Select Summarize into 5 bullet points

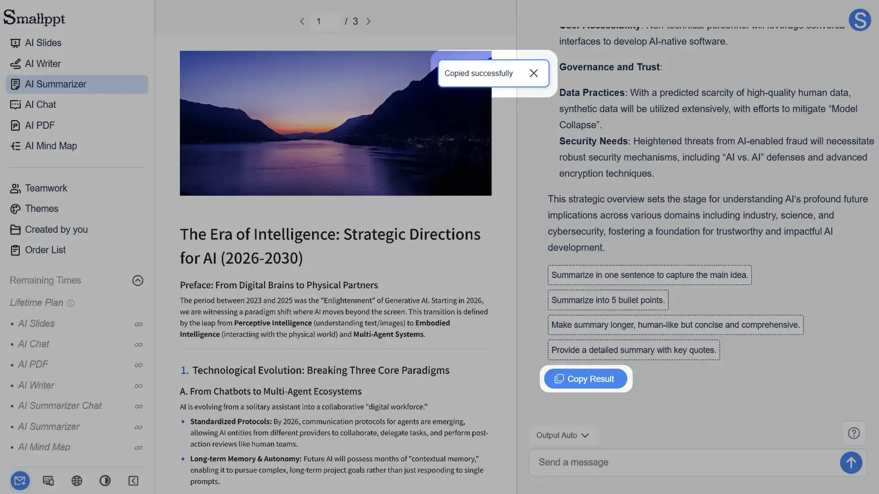pyautogui.click(x=608, y=300)
